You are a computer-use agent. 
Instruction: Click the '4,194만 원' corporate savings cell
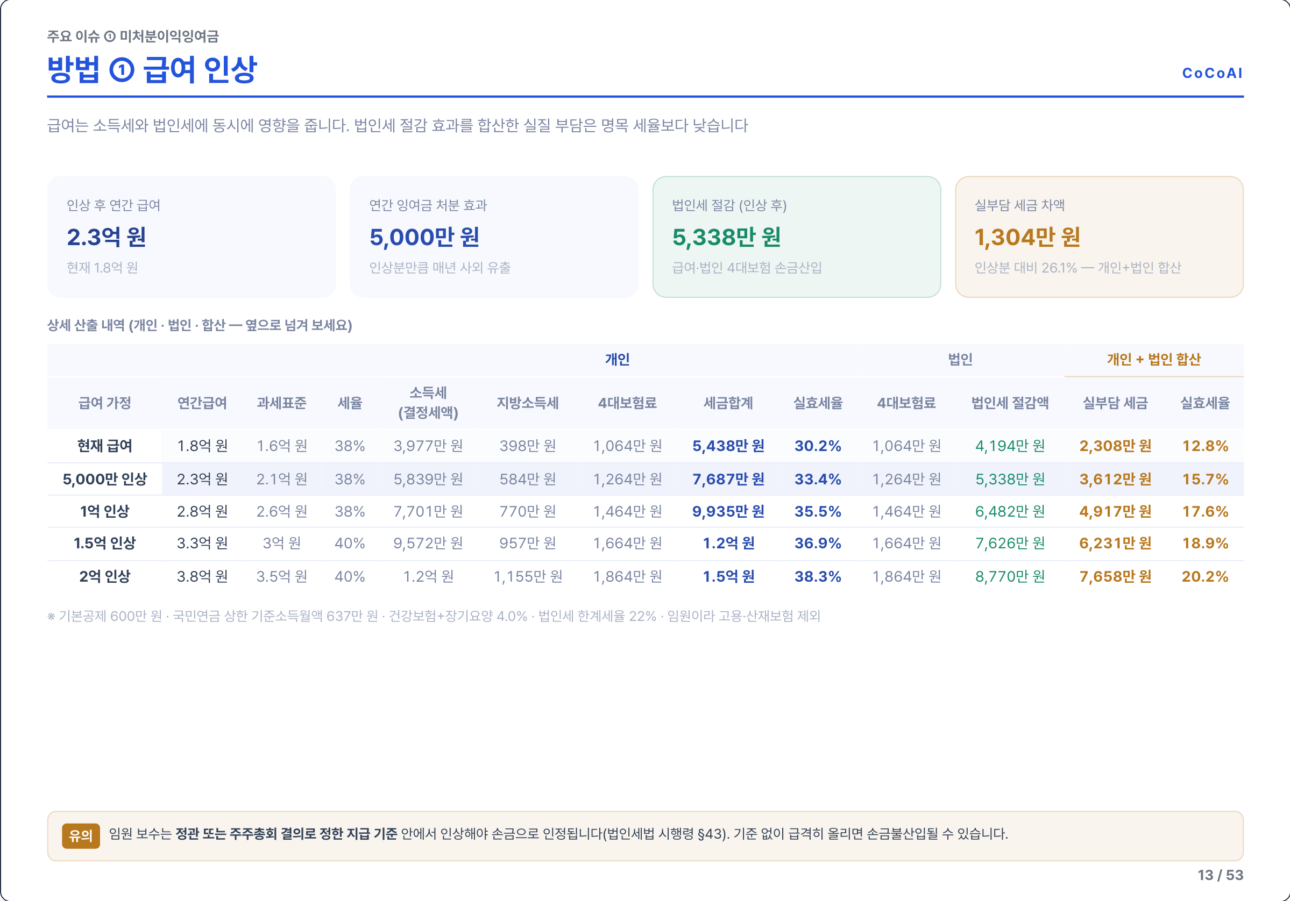tap(1010, 446)
